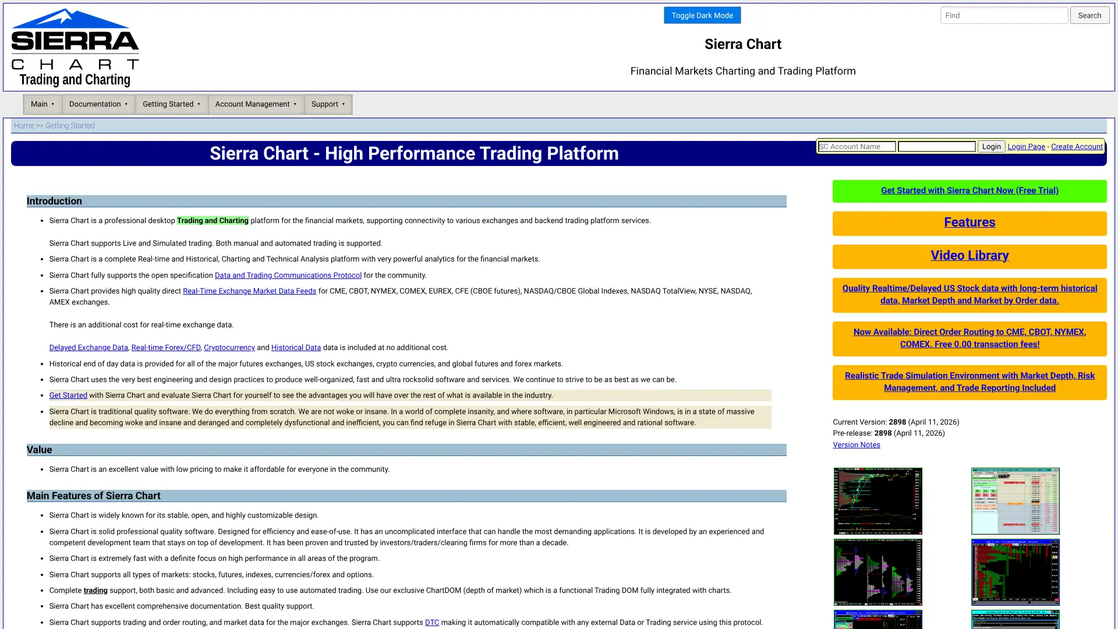
Task: Focus the SC Account Name field
Action: coord(857,147)
